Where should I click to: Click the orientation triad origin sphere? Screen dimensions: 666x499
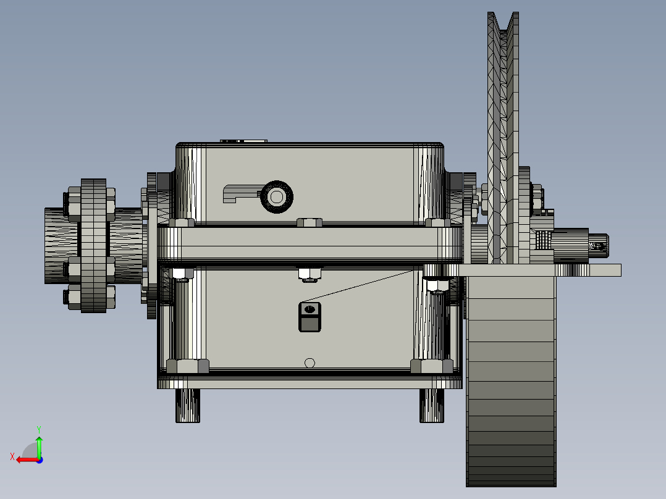click(x=39, y=459)
